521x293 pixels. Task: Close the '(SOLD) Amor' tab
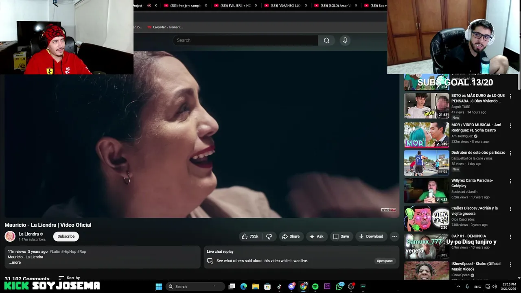coord(356,6)
